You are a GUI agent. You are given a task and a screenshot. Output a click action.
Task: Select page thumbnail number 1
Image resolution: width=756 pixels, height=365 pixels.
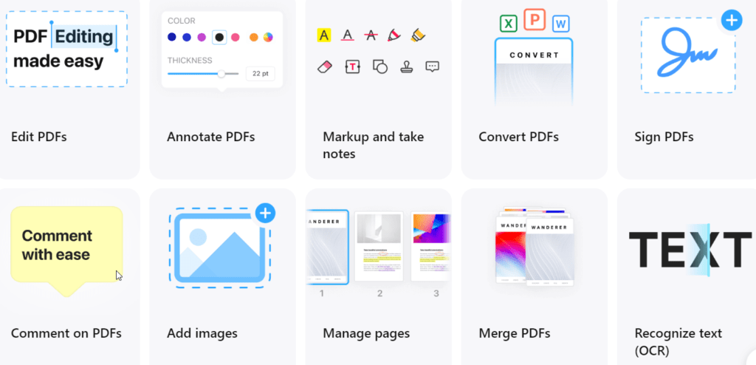pos(328,248)
